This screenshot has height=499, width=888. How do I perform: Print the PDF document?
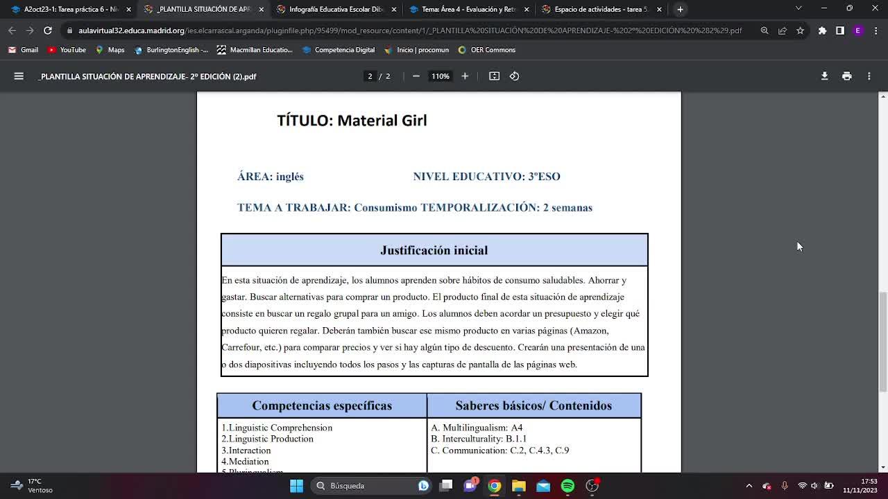coord(846,76)
